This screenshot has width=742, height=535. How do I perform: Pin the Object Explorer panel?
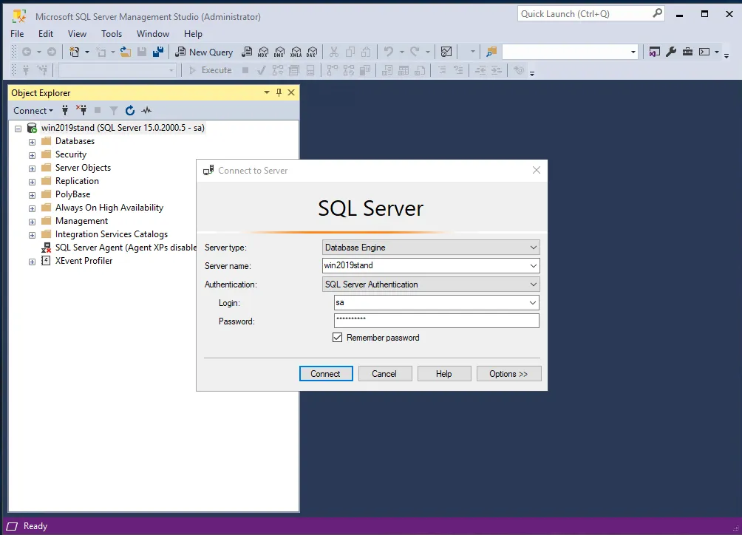click(279, 92)
